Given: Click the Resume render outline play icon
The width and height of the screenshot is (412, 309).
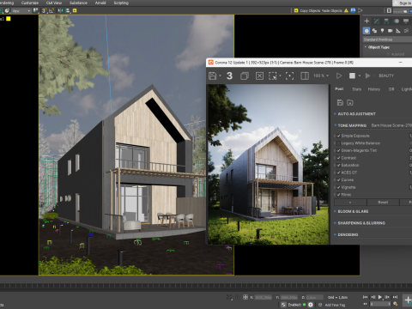Looking at the screenshot, I should coord(339,76).
